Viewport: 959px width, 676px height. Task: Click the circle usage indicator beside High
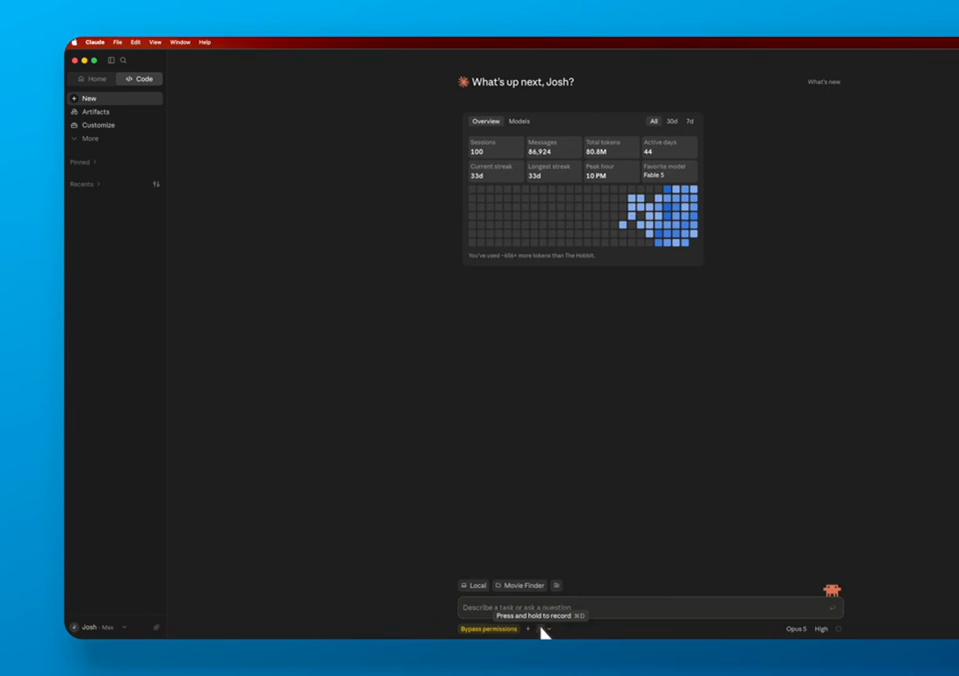click(838, 629)
